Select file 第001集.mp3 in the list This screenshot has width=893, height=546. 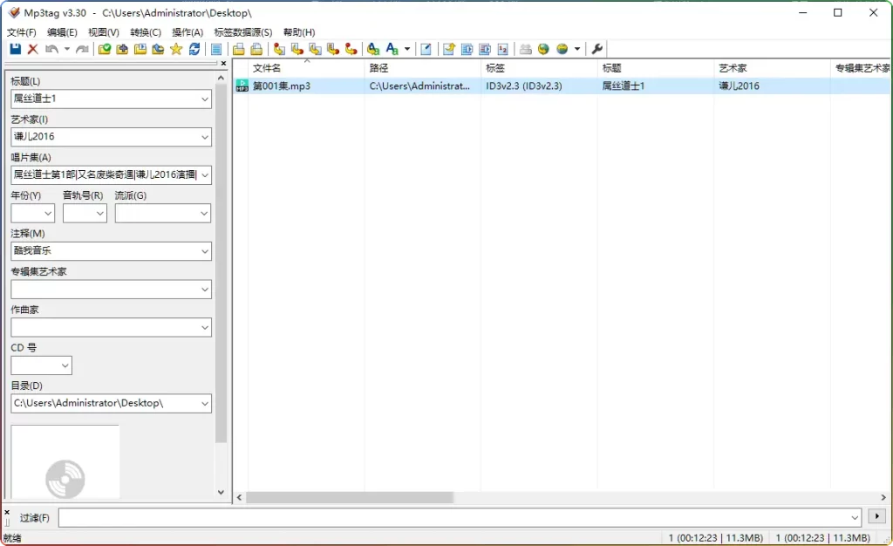coord(282,86)
